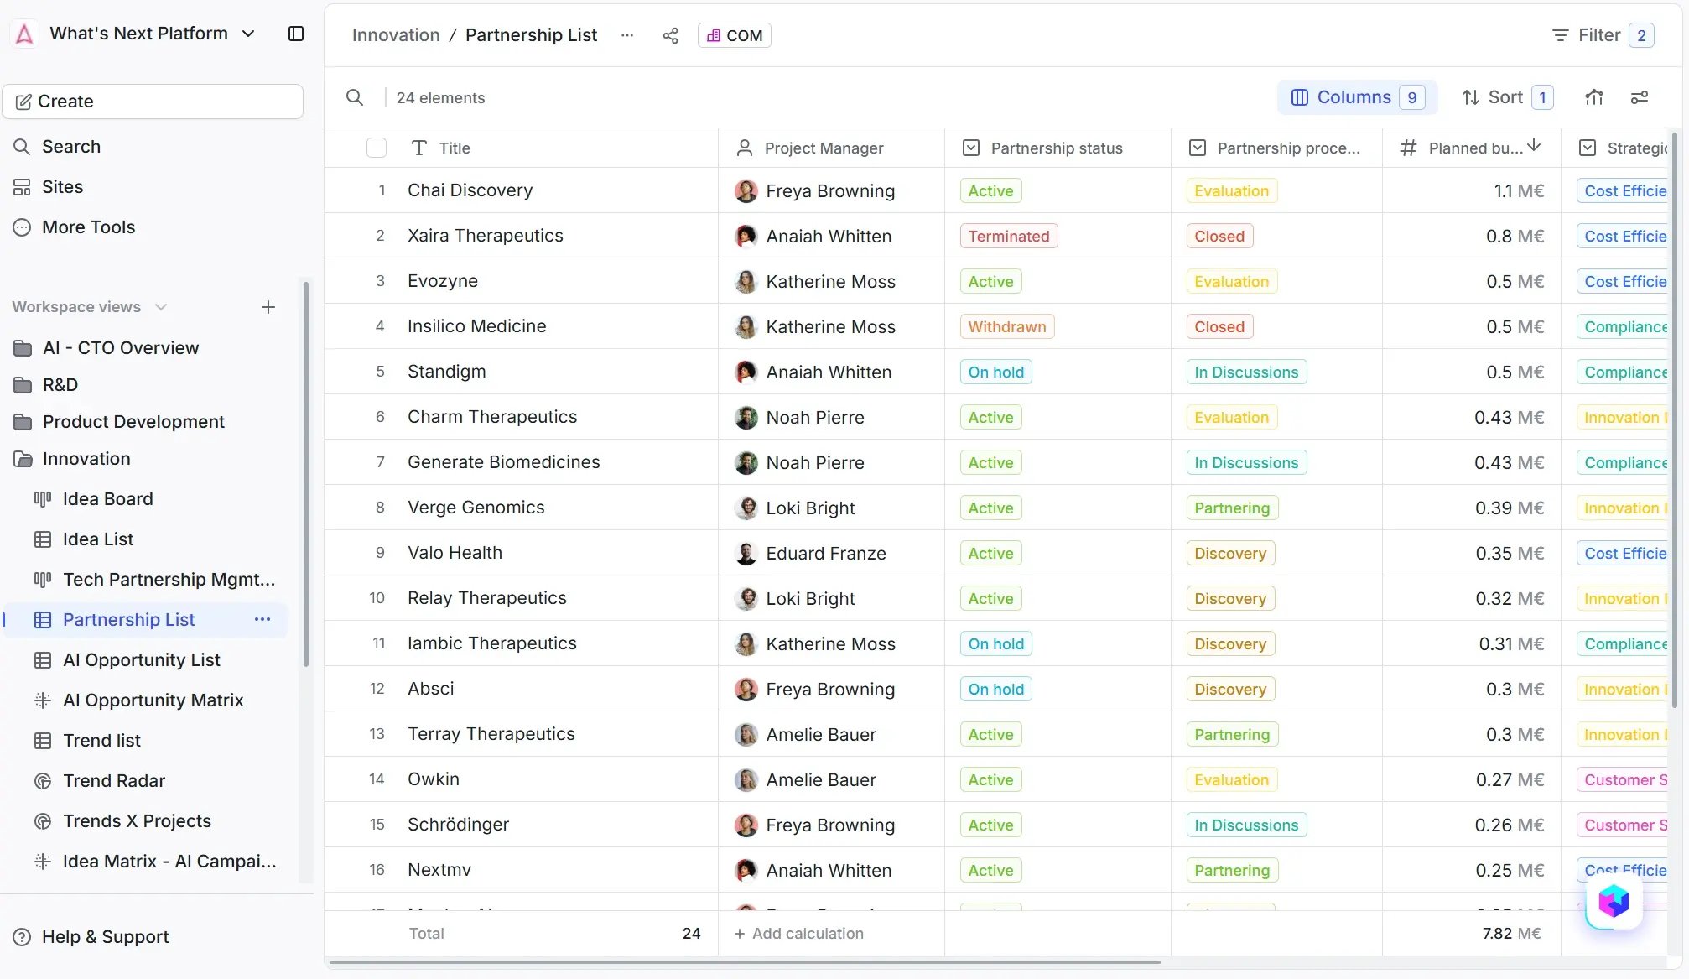Open the Filter panel showing 2 filters

click(1599, 34)
